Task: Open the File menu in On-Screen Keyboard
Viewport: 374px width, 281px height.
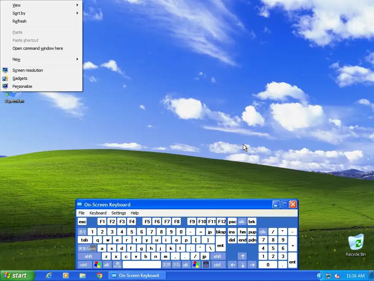Action: 81,213
